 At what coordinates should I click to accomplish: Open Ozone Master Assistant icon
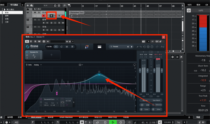(87, 47)
